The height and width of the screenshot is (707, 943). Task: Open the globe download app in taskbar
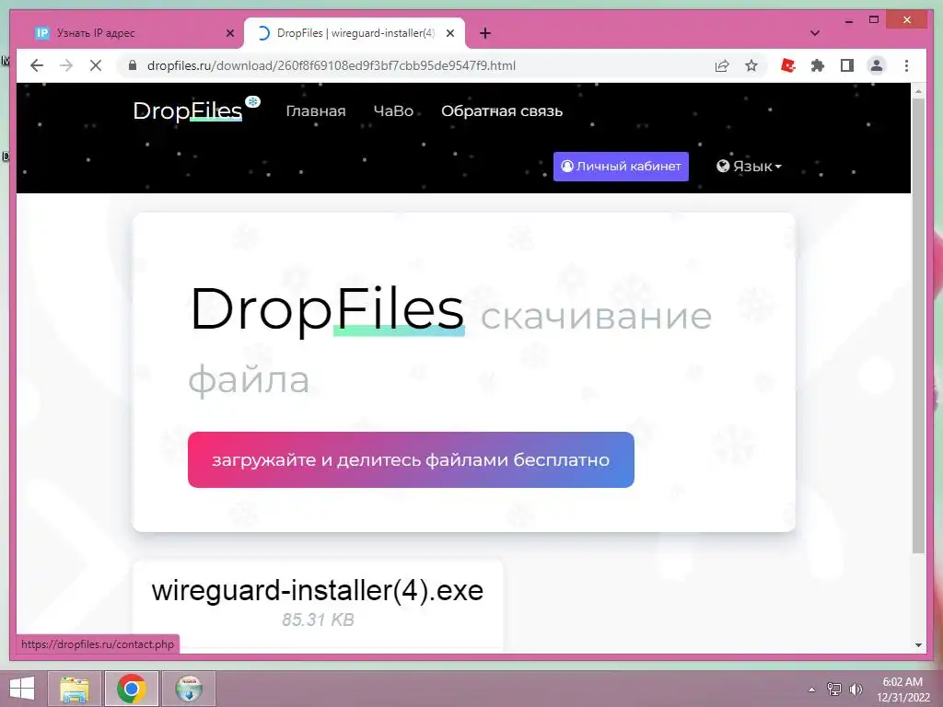pos(189,689)
